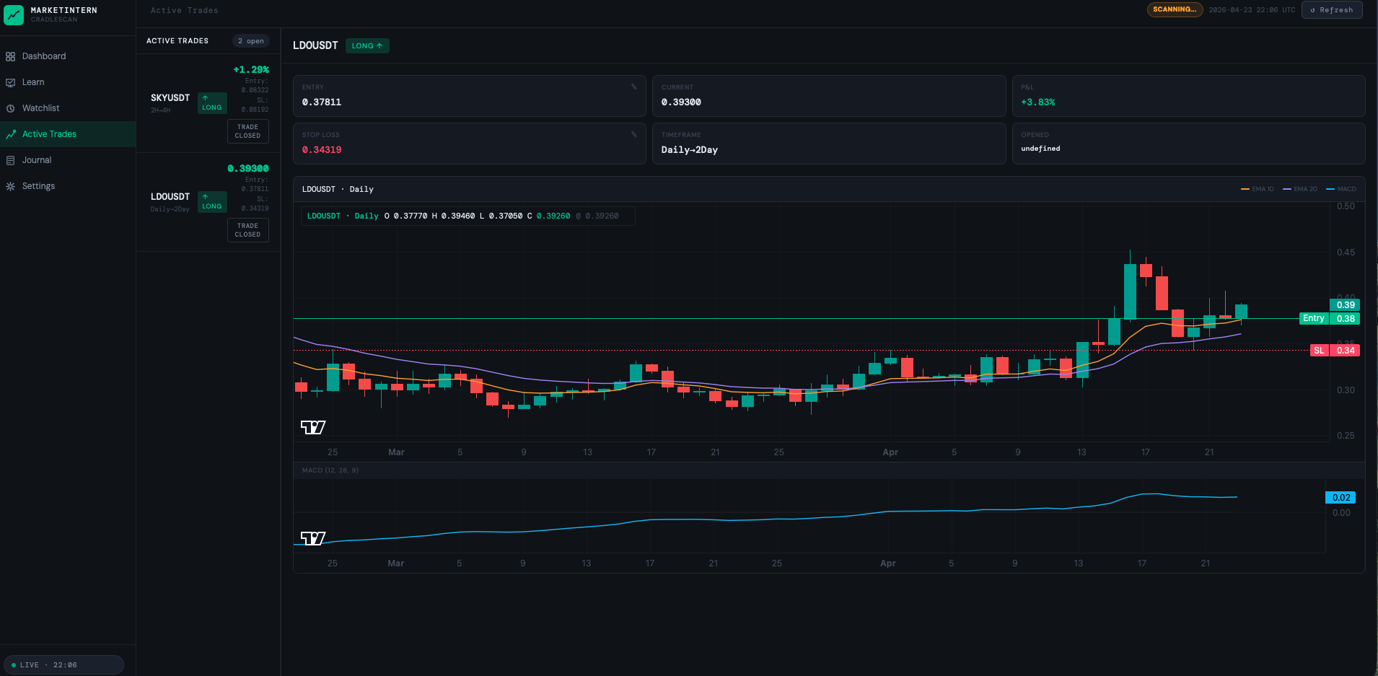This screenshot has width=1378, height=676.
Task: Click the UTC timestamp in header
Action: (1252, 10)
